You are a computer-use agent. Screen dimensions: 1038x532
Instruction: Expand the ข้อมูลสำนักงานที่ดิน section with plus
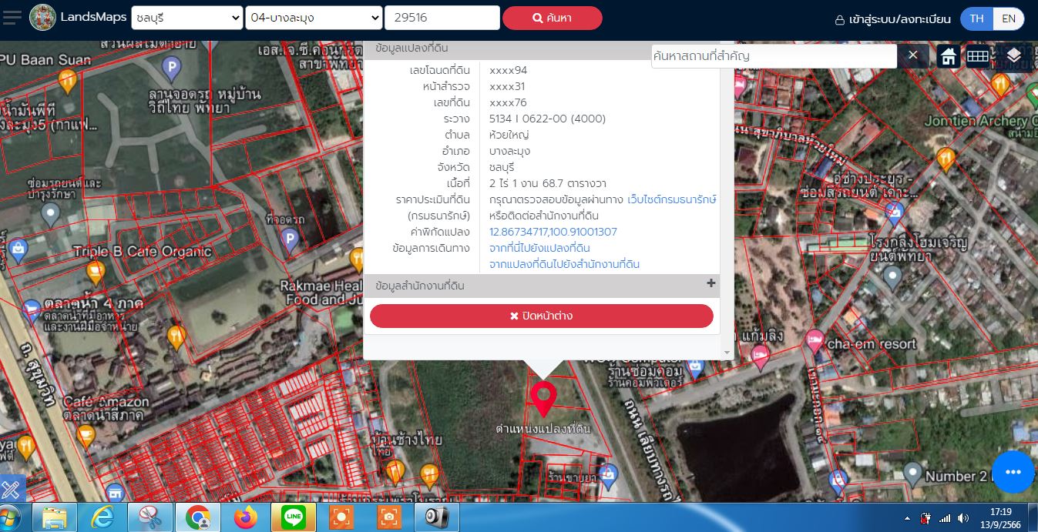point(710,284)
